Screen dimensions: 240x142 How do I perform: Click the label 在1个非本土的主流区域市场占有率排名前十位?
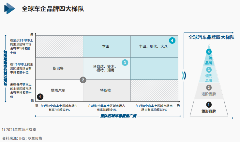coord(22,68)
